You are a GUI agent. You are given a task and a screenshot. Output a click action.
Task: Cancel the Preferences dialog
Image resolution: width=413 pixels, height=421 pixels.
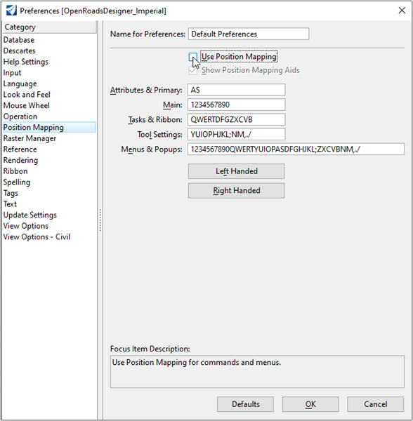pyautogui.click(x=375, y=404)
